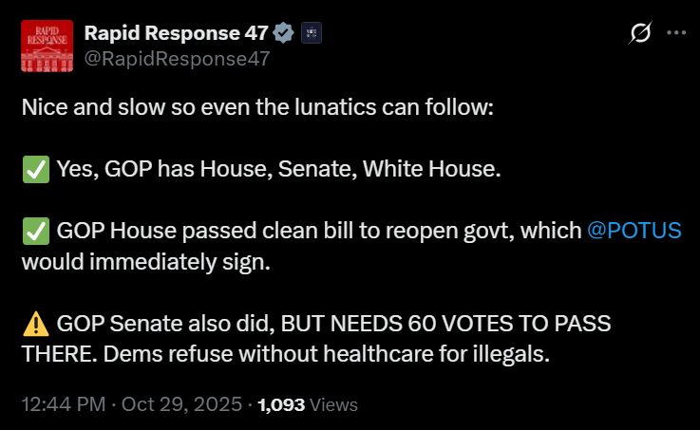
Task: Click the Grok slashed-circle icon
Action: point(640,33)
